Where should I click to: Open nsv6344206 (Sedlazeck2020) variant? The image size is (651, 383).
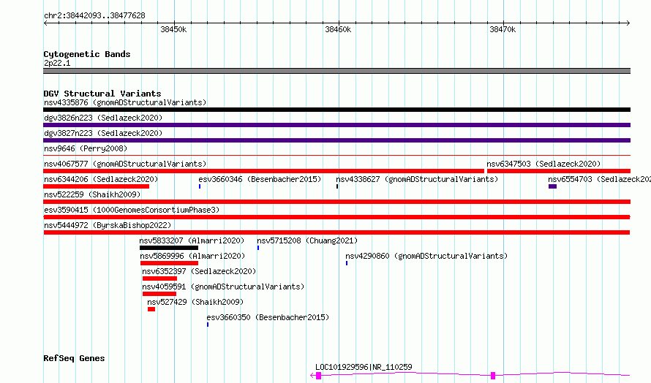coord(101,179)
